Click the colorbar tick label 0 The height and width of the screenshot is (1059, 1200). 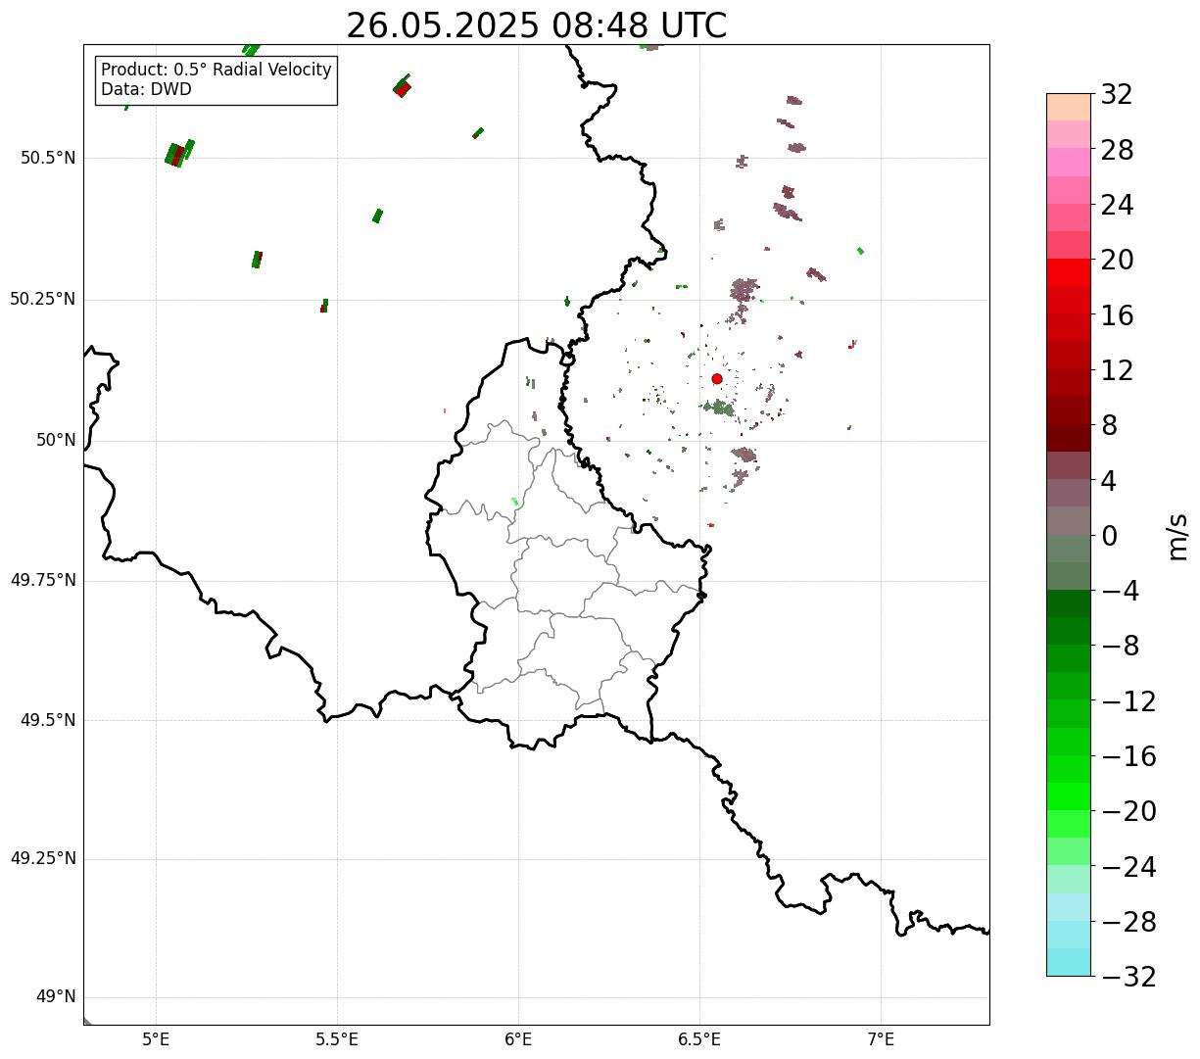click(1109, 536)
